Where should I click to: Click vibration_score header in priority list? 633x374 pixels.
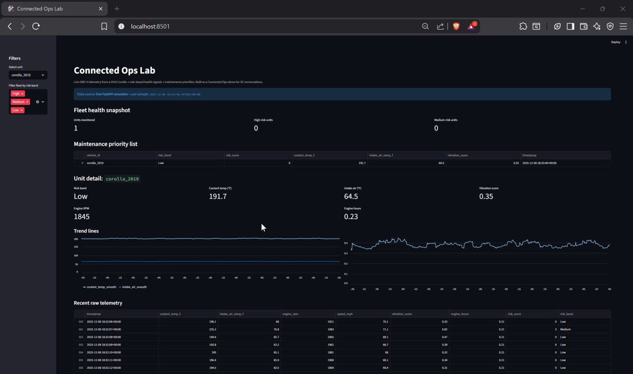[x=483, y=155]
